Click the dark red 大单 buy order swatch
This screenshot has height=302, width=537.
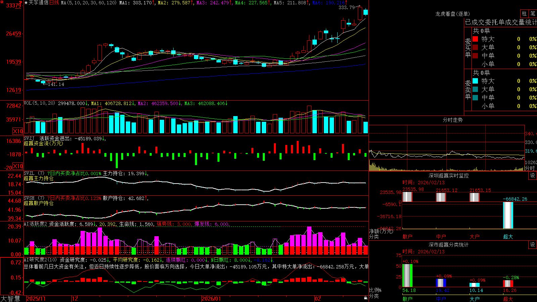pyautogui.click(x=475, y=47)
